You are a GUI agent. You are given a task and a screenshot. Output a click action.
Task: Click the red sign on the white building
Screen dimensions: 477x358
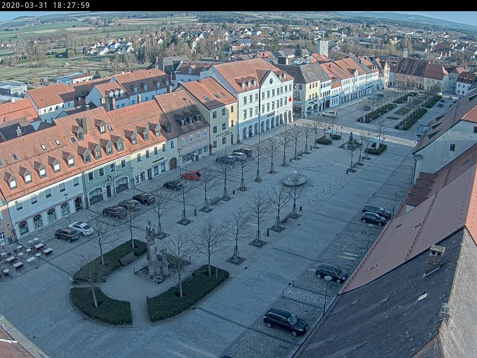coord(290,99)
